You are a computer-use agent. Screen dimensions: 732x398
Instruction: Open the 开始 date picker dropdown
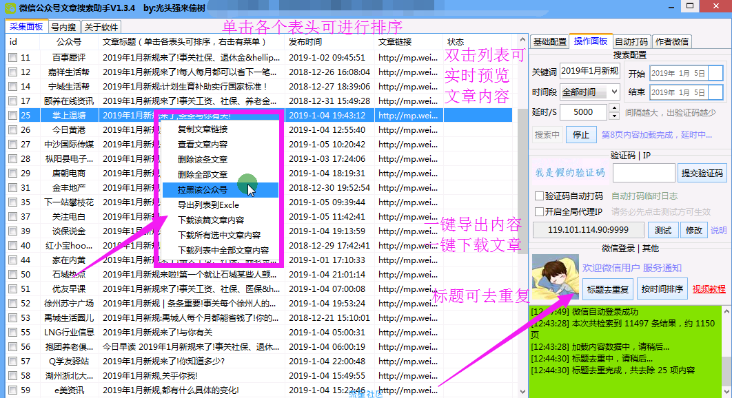(x=715, y=73)
